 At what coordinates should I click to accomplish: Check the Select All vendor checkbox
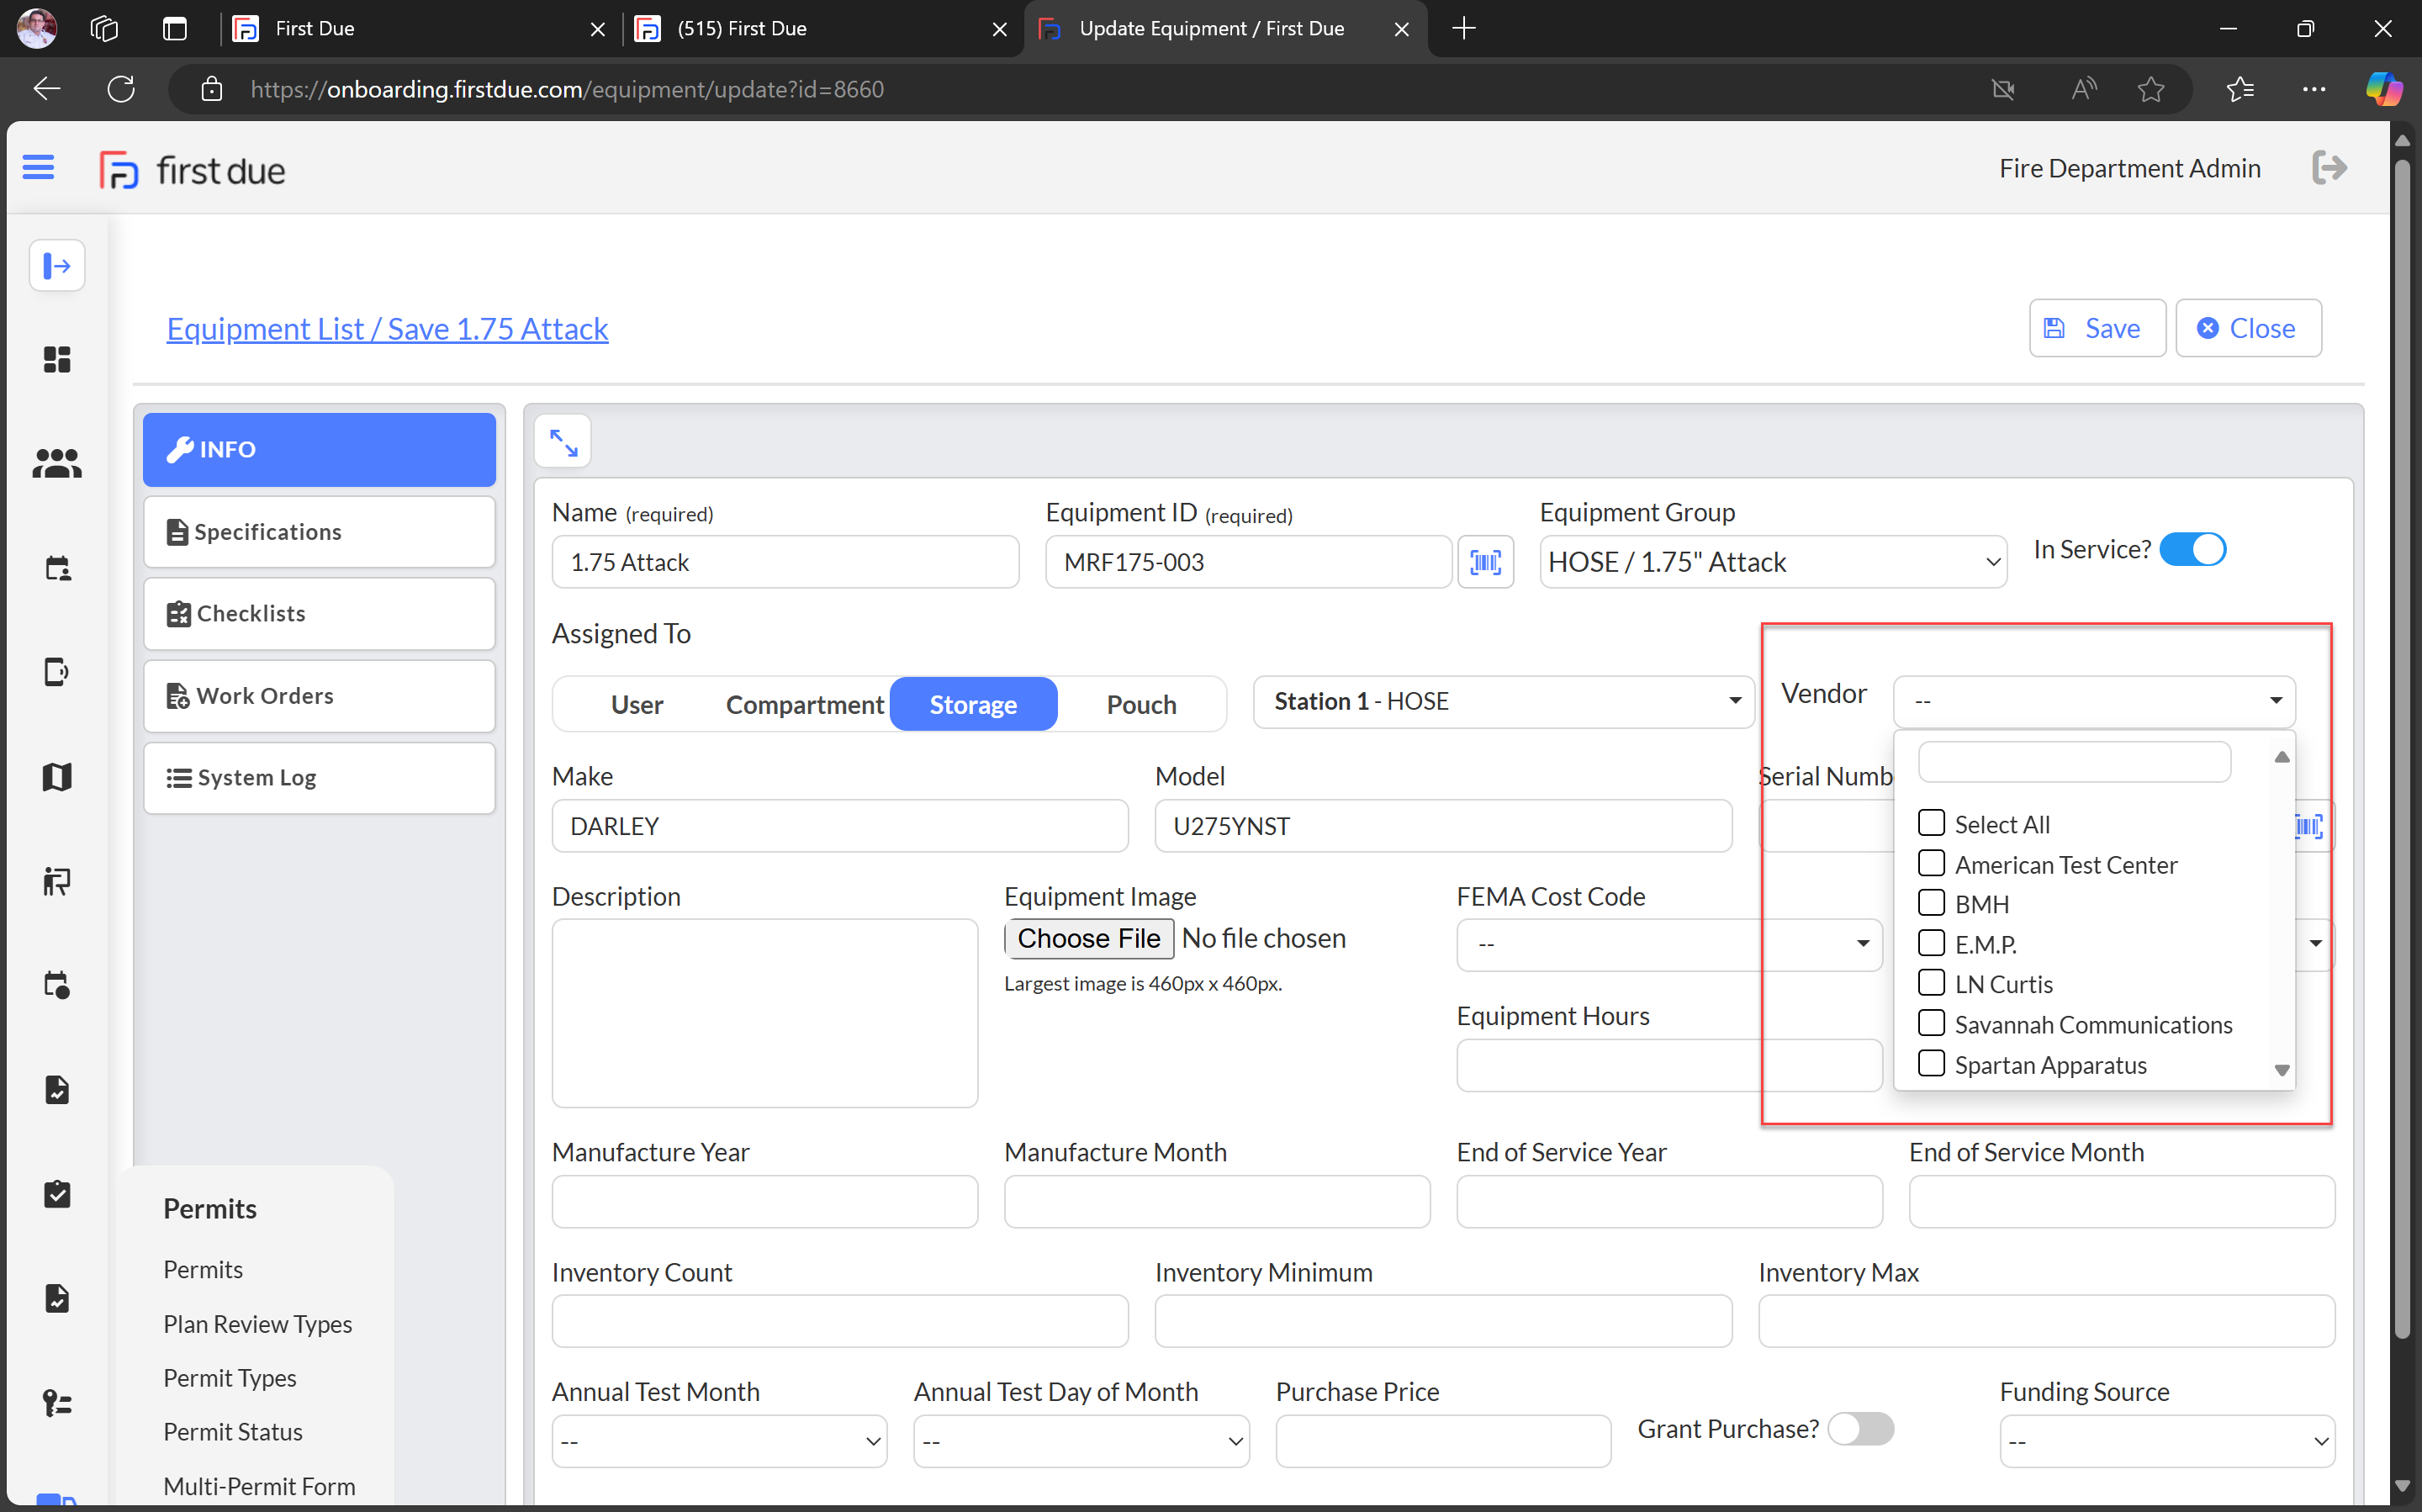[x=1931, y=823]
